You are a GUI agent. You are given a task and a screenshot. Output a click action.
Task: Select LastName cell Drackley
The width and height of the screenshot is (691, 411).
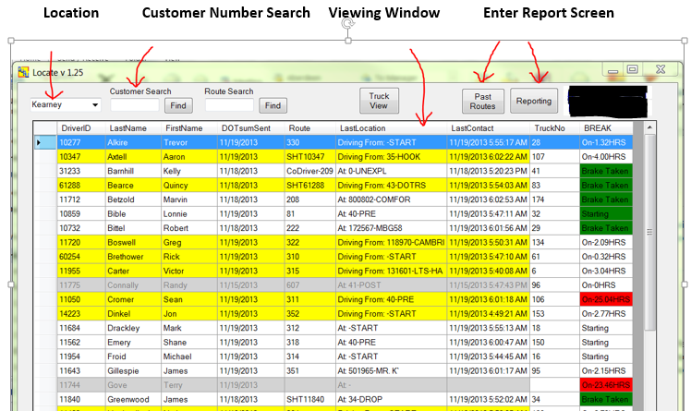(134, 328)
